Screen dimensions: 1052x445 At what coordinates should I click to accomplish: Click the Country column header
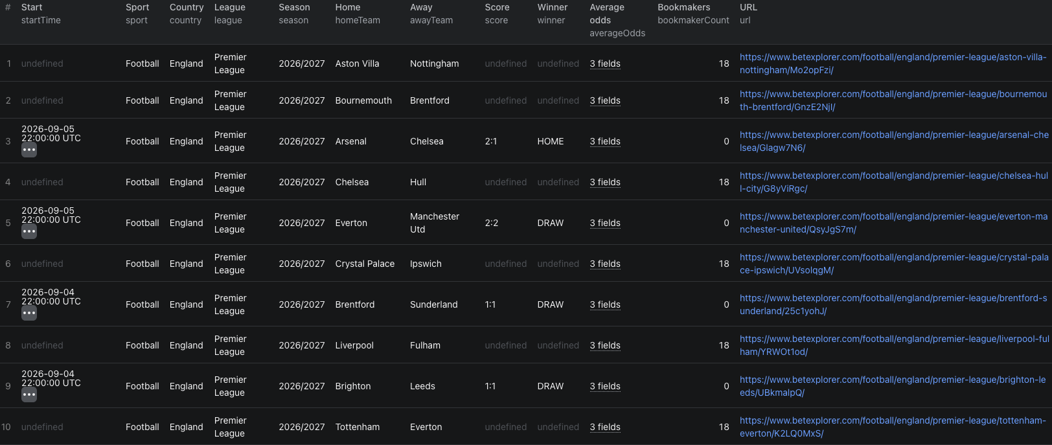pyautogui.click(x=187, y=7)
